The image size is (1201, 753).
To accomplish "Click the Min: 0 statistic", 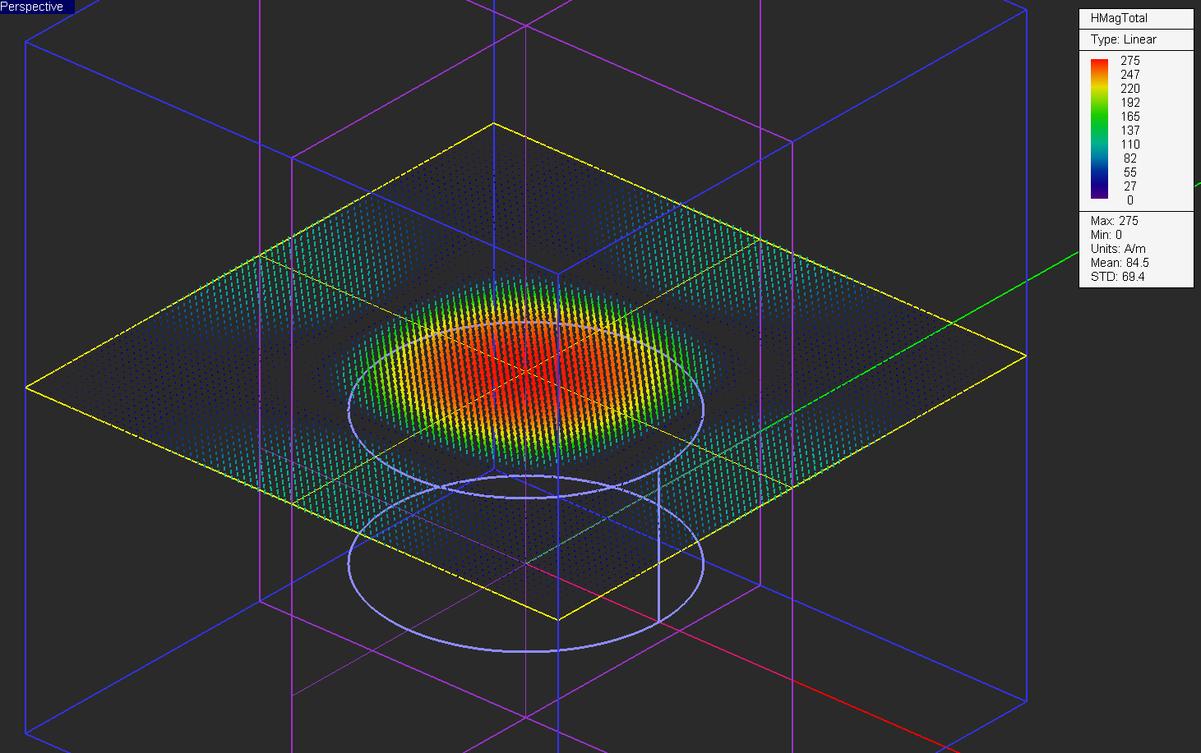I will pyautogui.click(x=1106, y=235).
